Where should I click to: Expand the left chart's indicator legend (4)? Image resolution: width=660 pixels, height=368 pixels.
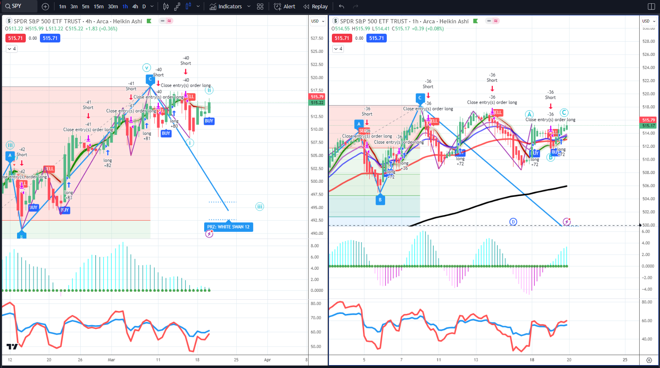[x=12, y=49]
